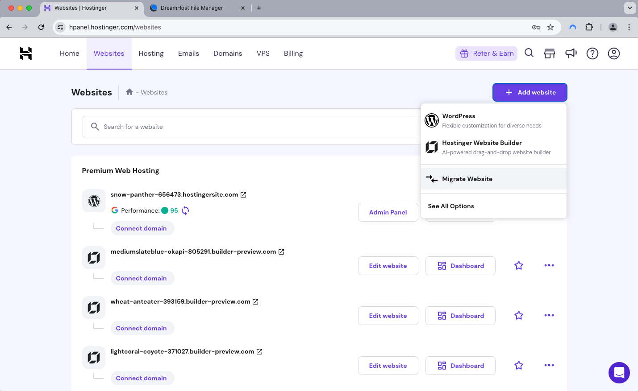638x391 pixels.
Task: Click WordPress icon beside snow-panther site
Action: click(94, 201)
